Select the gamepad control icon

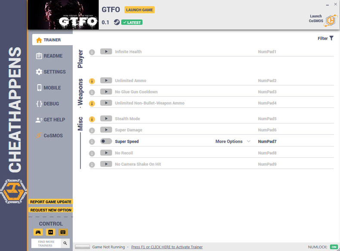click(x=38, y=232)
